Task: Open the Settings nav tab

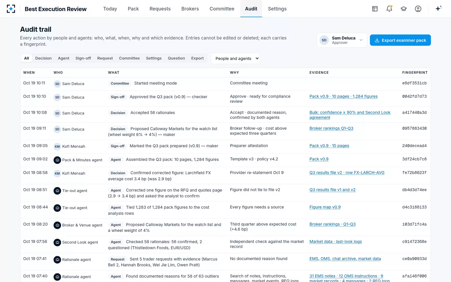Action: pyautogui.click(x=277, y=9)
